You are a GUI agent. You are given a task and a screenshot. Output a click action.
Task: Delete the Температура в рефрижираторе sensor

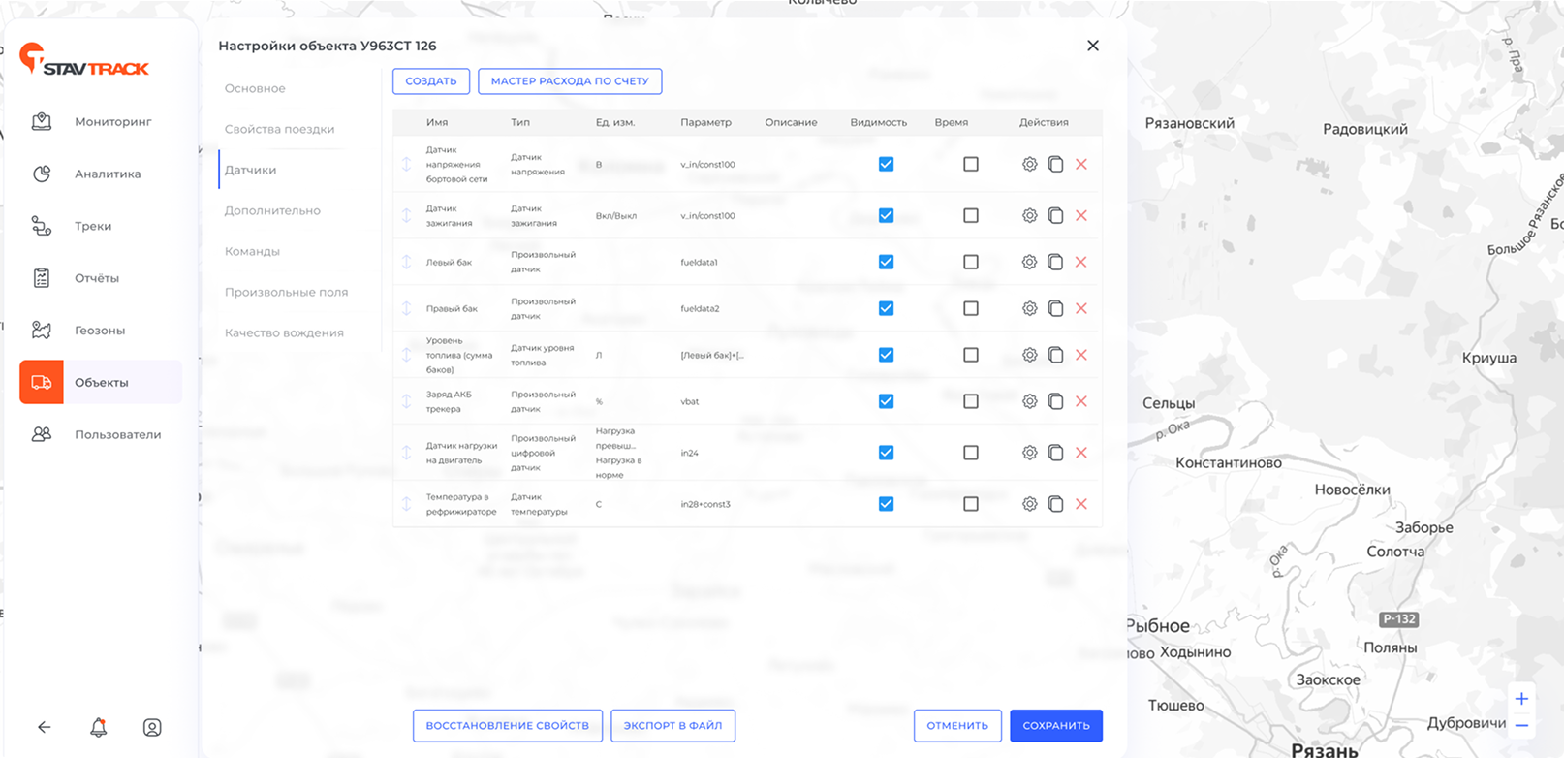1081,504
